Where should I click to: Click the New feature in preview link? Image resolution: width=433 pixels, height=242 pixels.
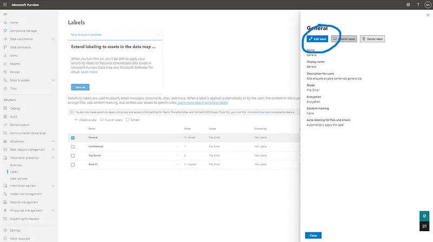[86, 35]
